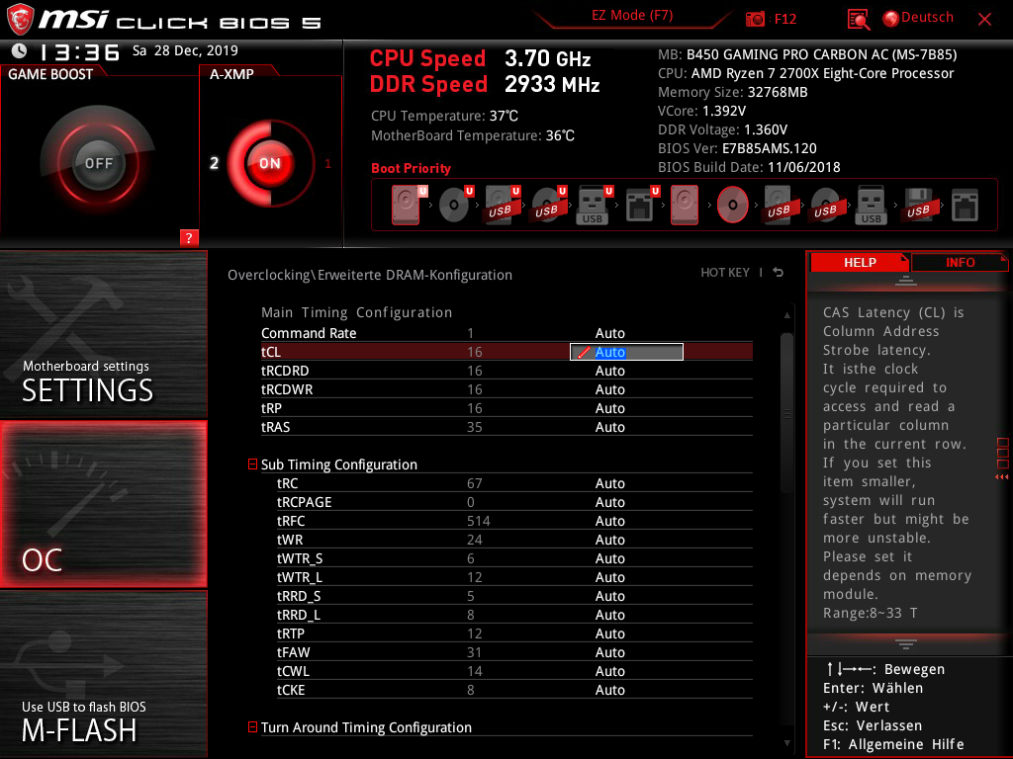The width and height of the screenshot is (1013, 759).
Task: Open the BIOS search magnifier icon
Action: 859,20
